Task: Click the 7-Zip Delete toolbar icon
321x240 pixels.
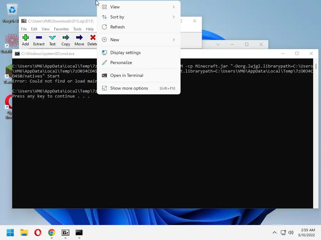Action: [x=93, y=37]
